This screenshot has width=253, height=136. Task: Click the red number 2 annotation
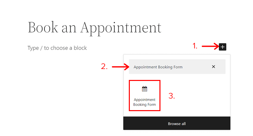click(x=104, y=66)
